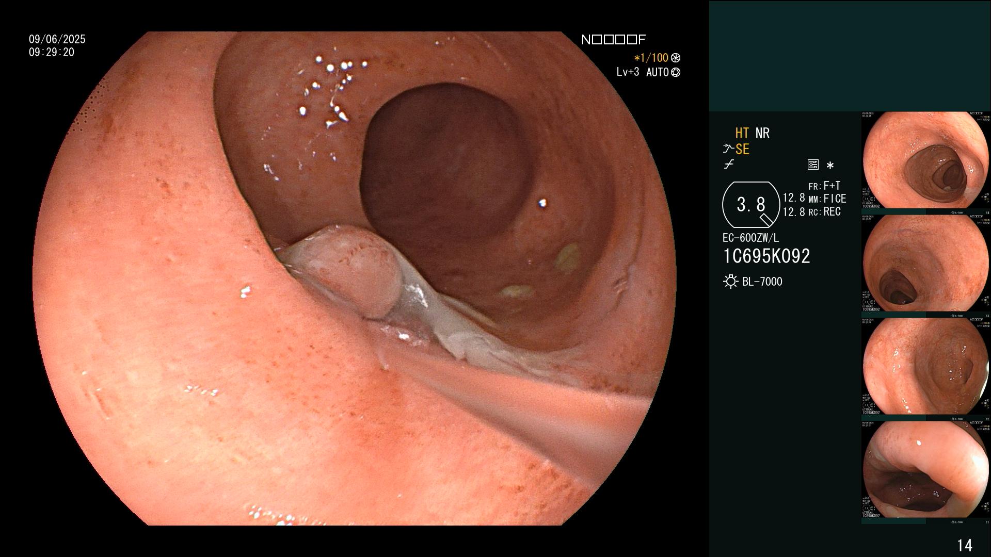Click the AUTO iris icon
991x557 pixels.
tap(676, 72)
